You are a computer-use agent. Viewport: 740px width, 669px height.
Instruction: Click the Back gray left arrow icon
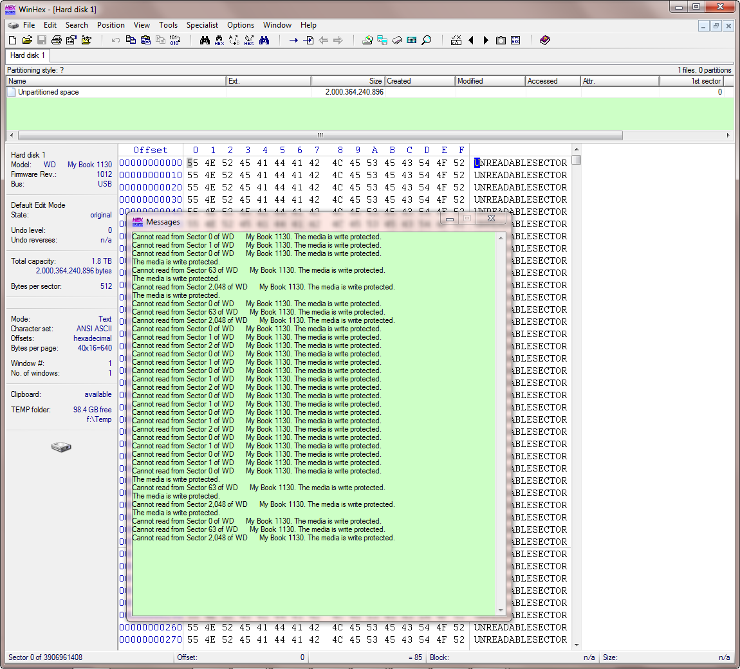pos(324,41)
